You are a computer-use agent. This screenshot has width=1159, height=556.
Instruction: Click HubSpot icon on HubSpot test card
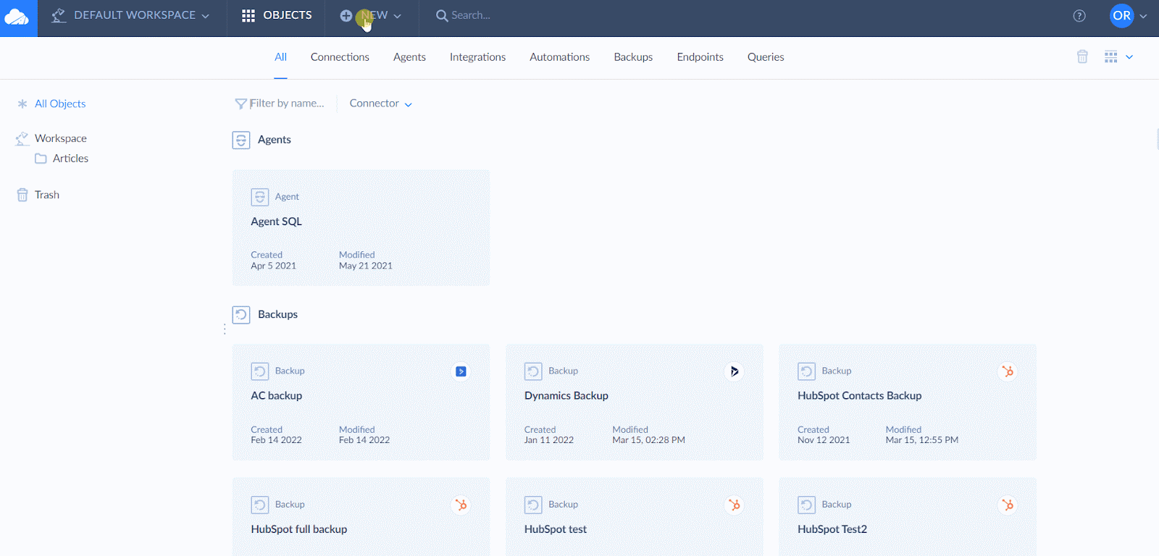[x=734, y=505]
